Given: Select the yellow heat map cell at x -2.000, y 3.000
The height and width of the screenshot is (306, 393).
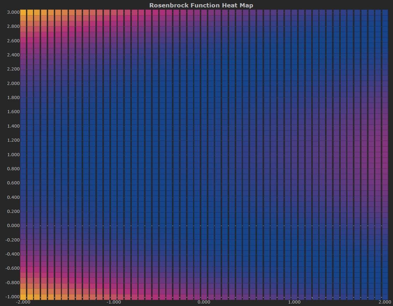Looking at the screenshot, I should [23, 13].
